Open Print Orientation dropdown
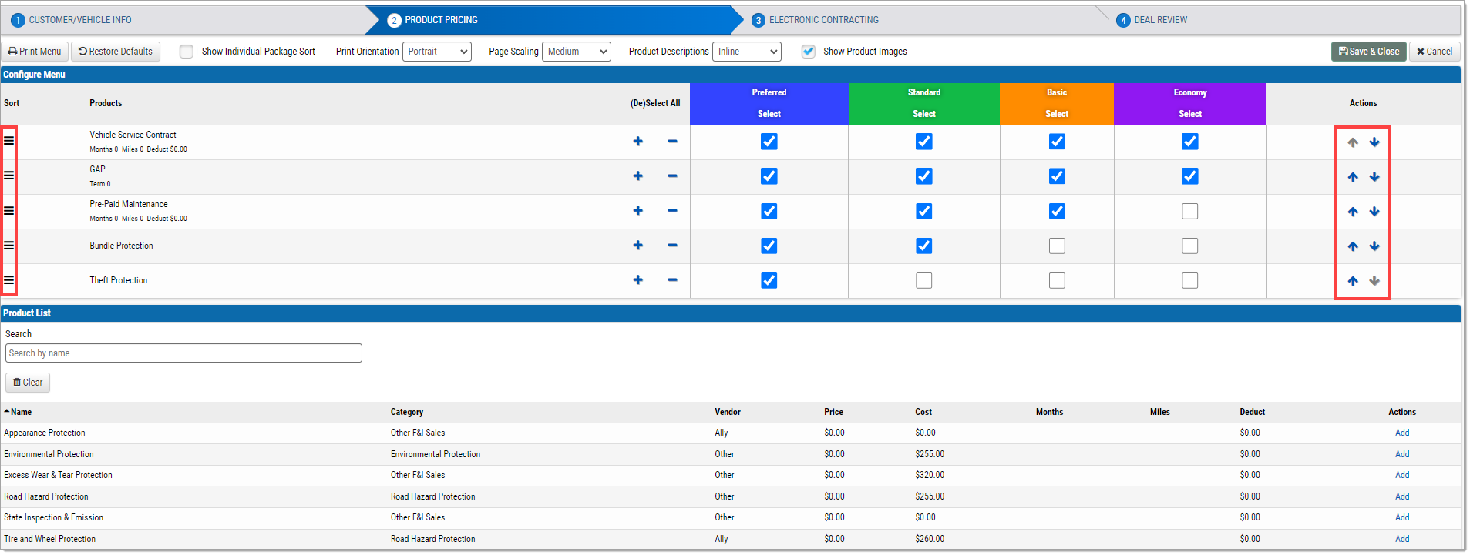 pos(437,52)
